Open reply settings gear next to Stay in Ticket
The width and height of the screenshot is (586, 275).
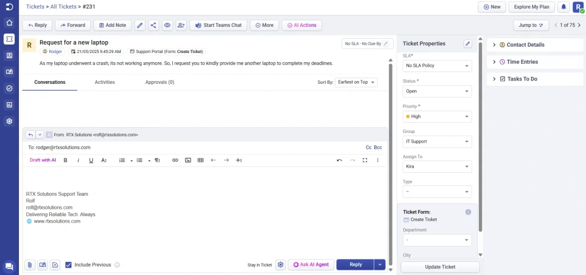click(280, 265)
